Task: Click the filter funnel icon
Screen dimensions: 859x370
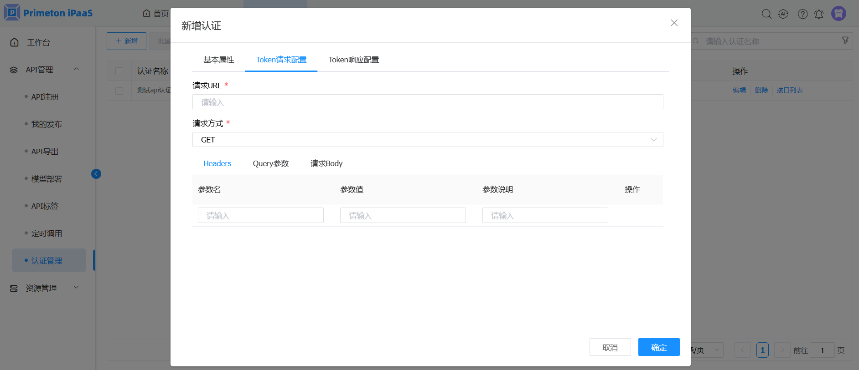Action: 845,41
